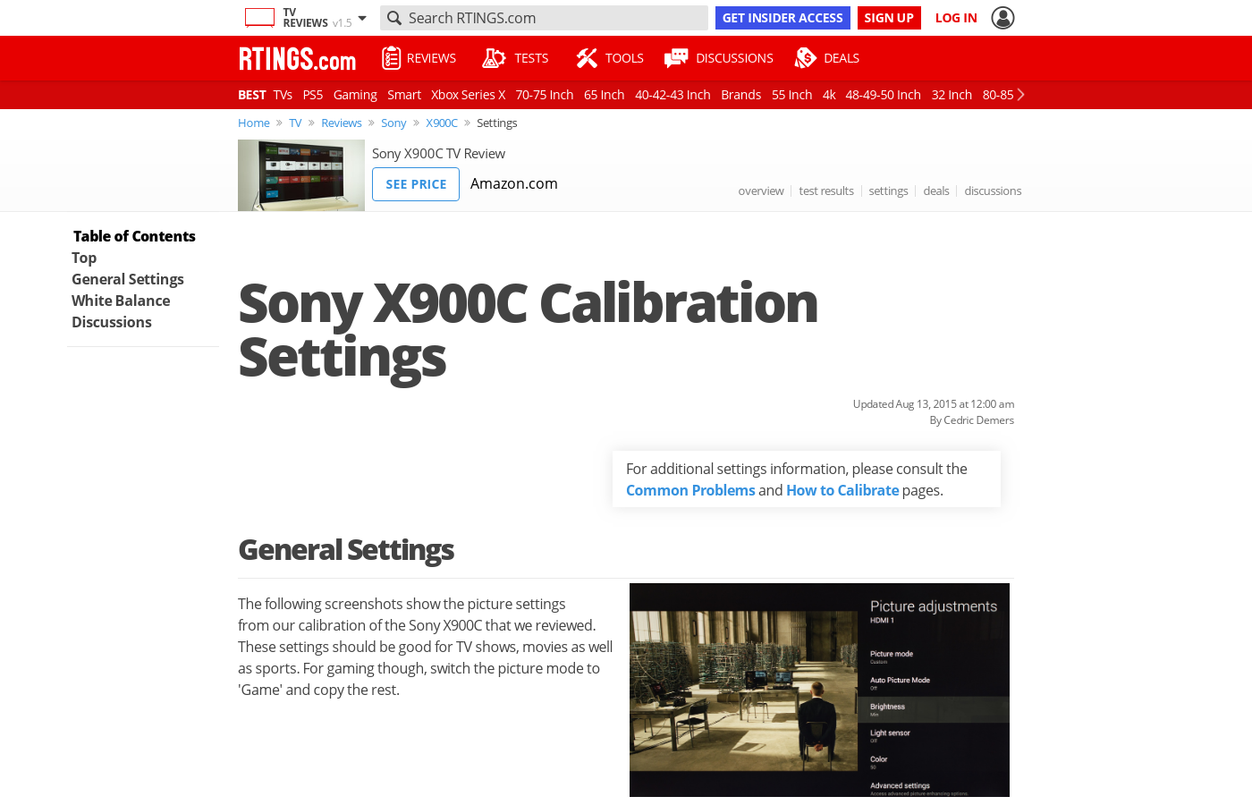This screenshot has width=1252, height=805.
Task: Open the user account profile icon
Action: (1002, 18)
